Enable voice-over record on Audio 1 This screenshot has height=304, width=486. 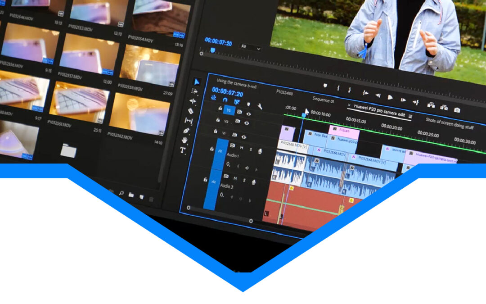click(260, 151)
